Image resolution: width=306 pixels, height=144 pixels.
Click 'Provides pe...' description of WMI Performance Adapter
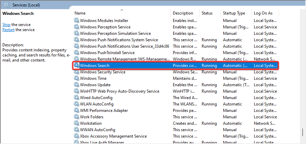185,110
